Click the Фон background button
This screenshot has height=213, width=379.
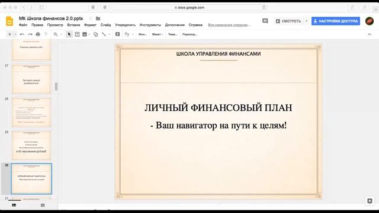[x=143, y=34]
